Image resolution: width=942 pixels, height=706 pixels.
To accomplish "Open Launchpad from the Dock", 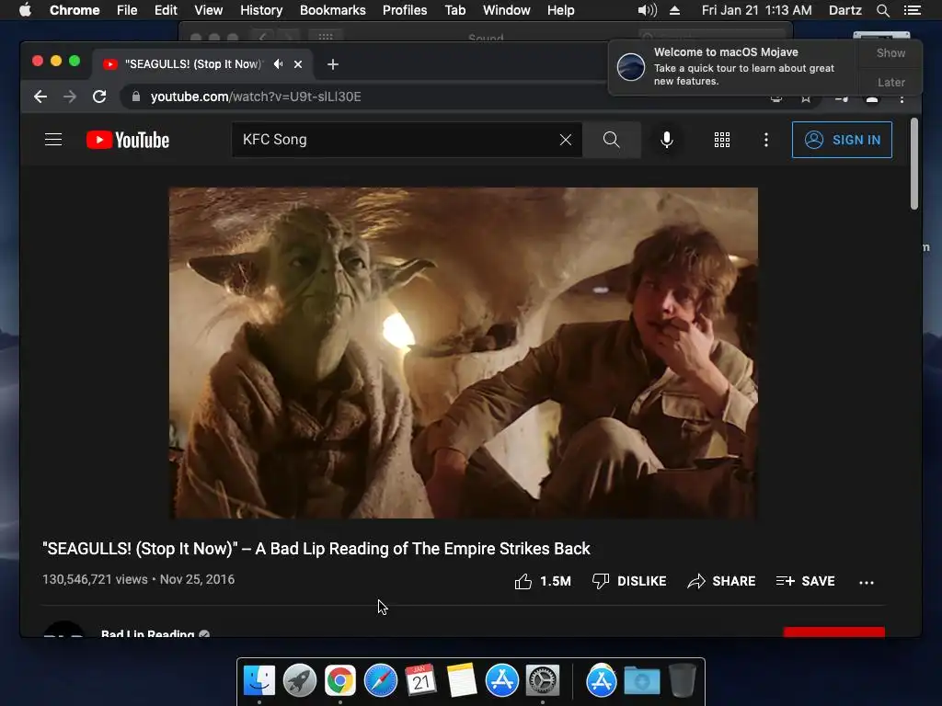I will pos(300,680).
